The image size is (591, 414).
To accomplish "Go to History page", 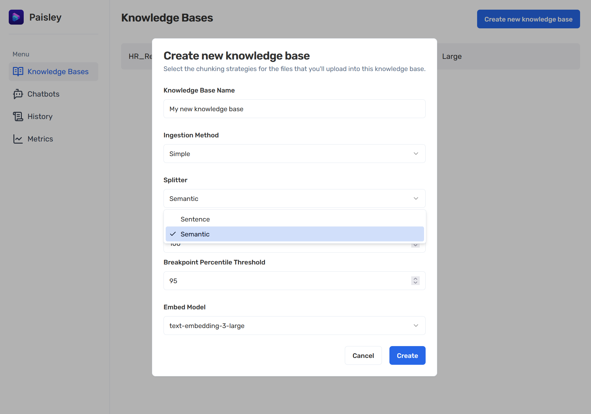I will point(53,117).
